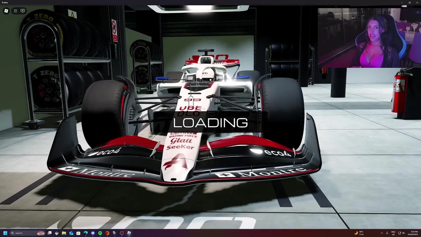
Task: Toggle the Roblox chat window icon
Action: (23, 11)
